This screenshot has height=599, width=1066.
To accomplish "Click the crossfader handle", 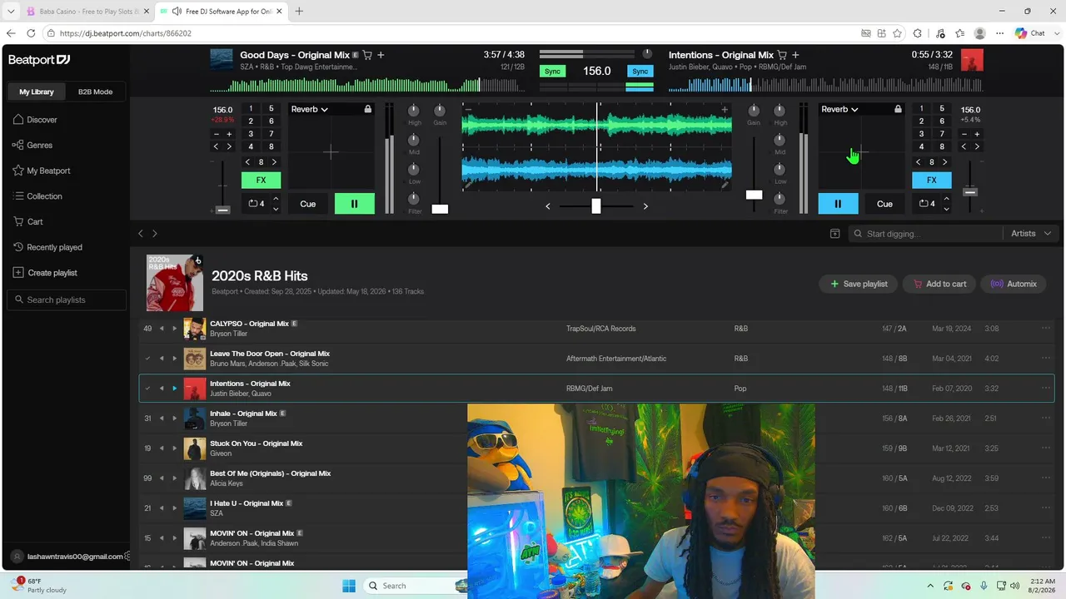I will click(596, 205).
